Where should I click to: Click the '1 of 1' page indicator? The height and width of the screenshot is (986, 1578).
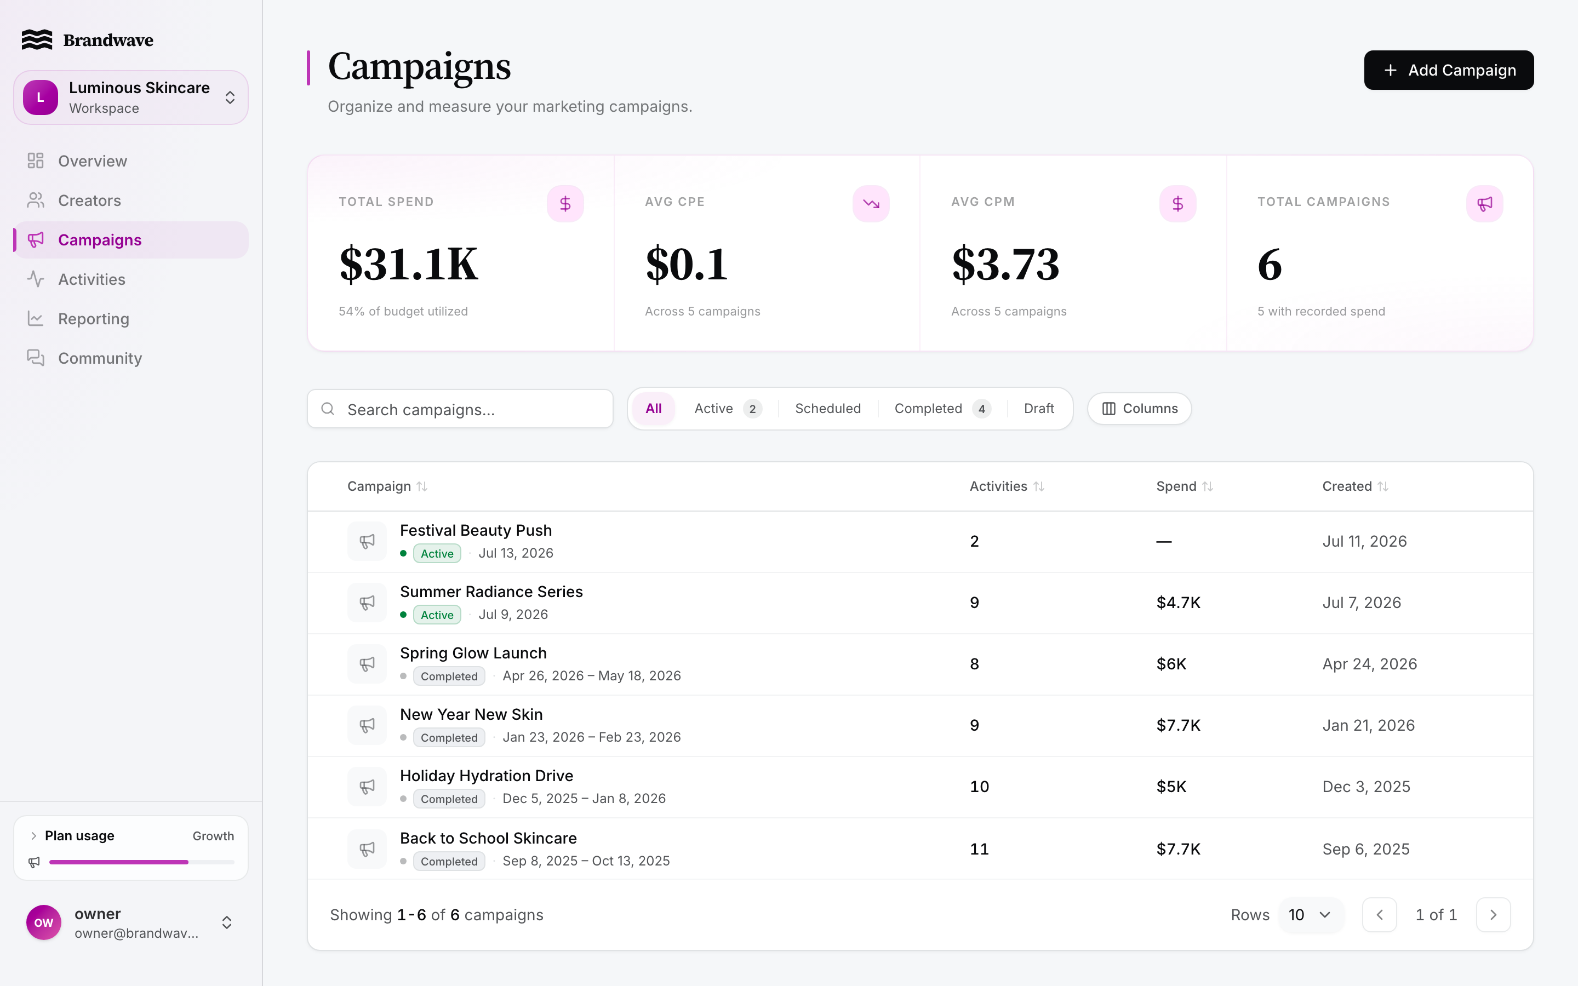coord(1436,915)
